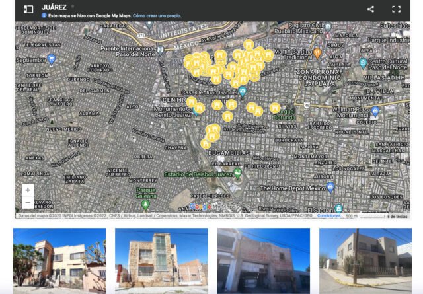Open the Condiciones terms link

(328, 216)
